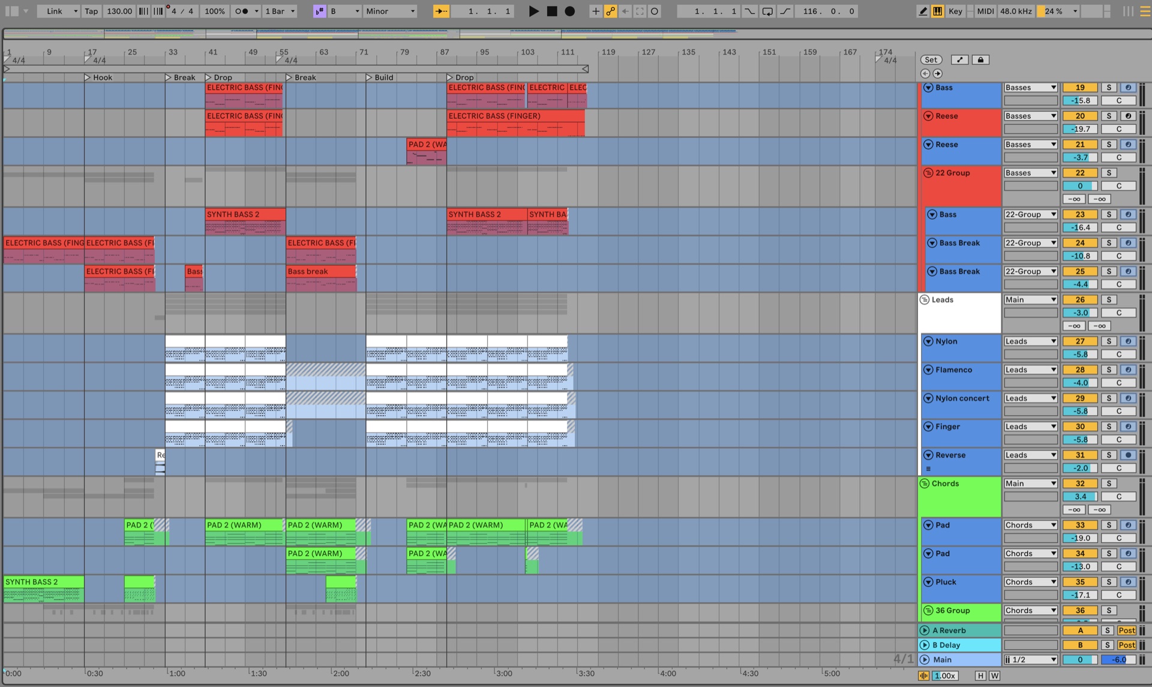Click the MIDI Arrangement Overdub plus icon
Image resolution: width=1152 pixels, height=687 pixels.
coord(595,11)
